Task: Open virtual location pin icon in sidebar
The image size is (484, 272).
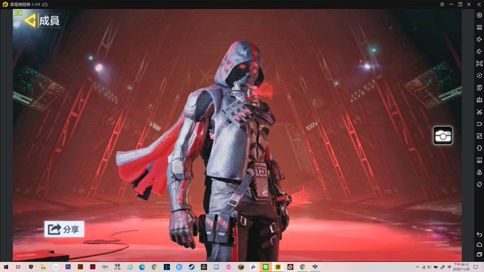Action: pos(479,172)
